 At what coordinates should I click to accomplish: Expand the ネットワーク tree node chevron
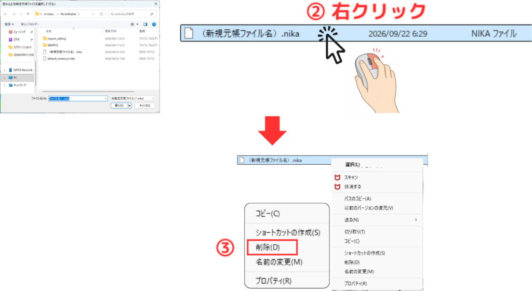pyautogui.click(x=4, y=85)
